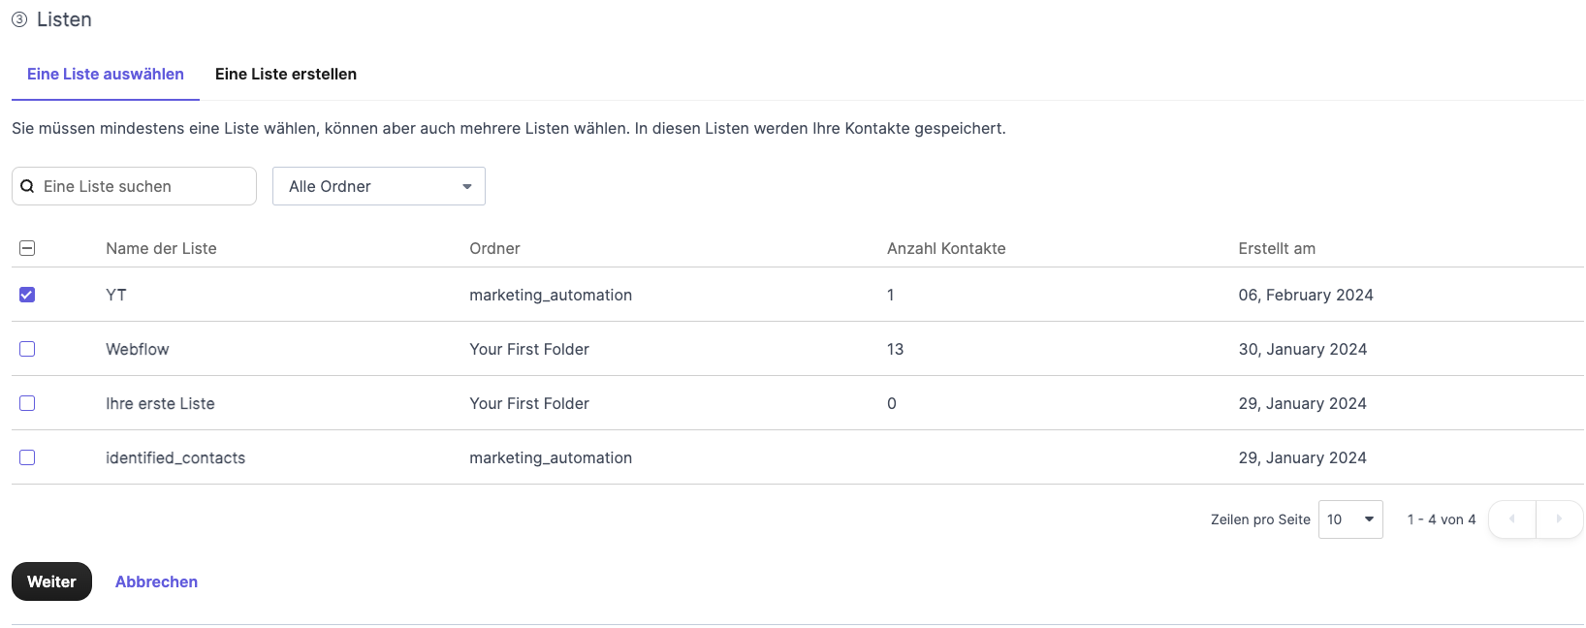Click the 1 - 4 von 4 pagination text
Image resolution: width=1586 pixels, height=628 pixels.
1442,519
